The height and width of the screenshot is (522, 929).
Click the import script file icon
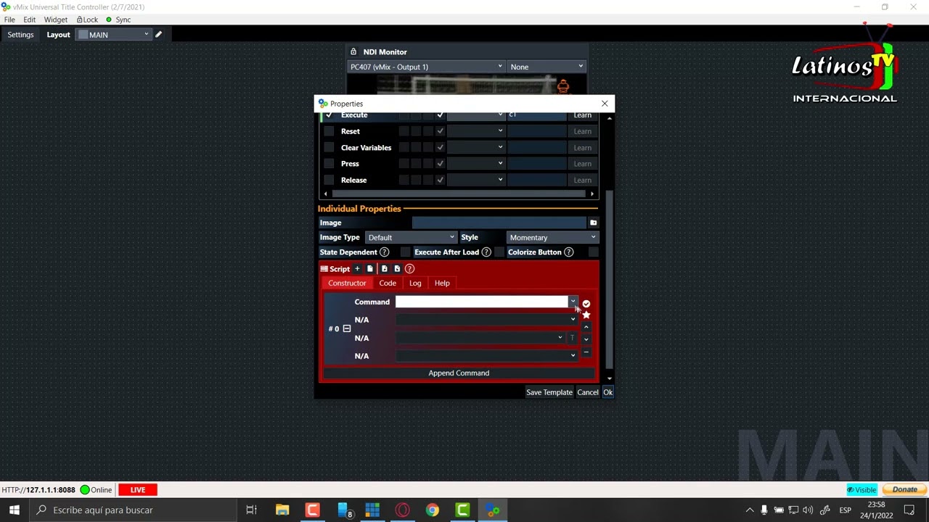(385, 269)
